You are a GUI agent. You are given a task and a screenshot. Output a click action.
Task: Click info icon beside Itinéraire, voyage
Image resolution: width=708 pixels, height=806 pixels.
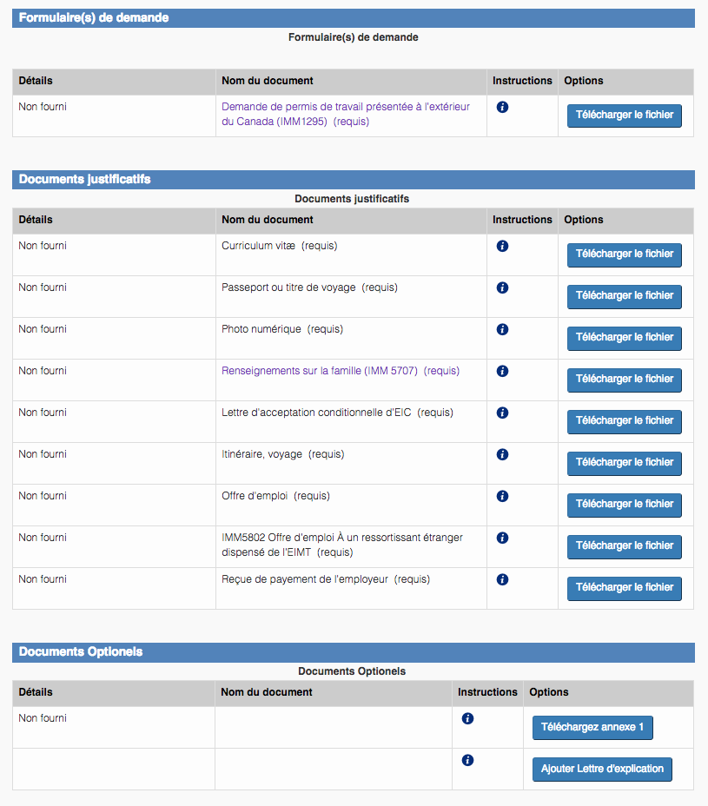point(502,455)
